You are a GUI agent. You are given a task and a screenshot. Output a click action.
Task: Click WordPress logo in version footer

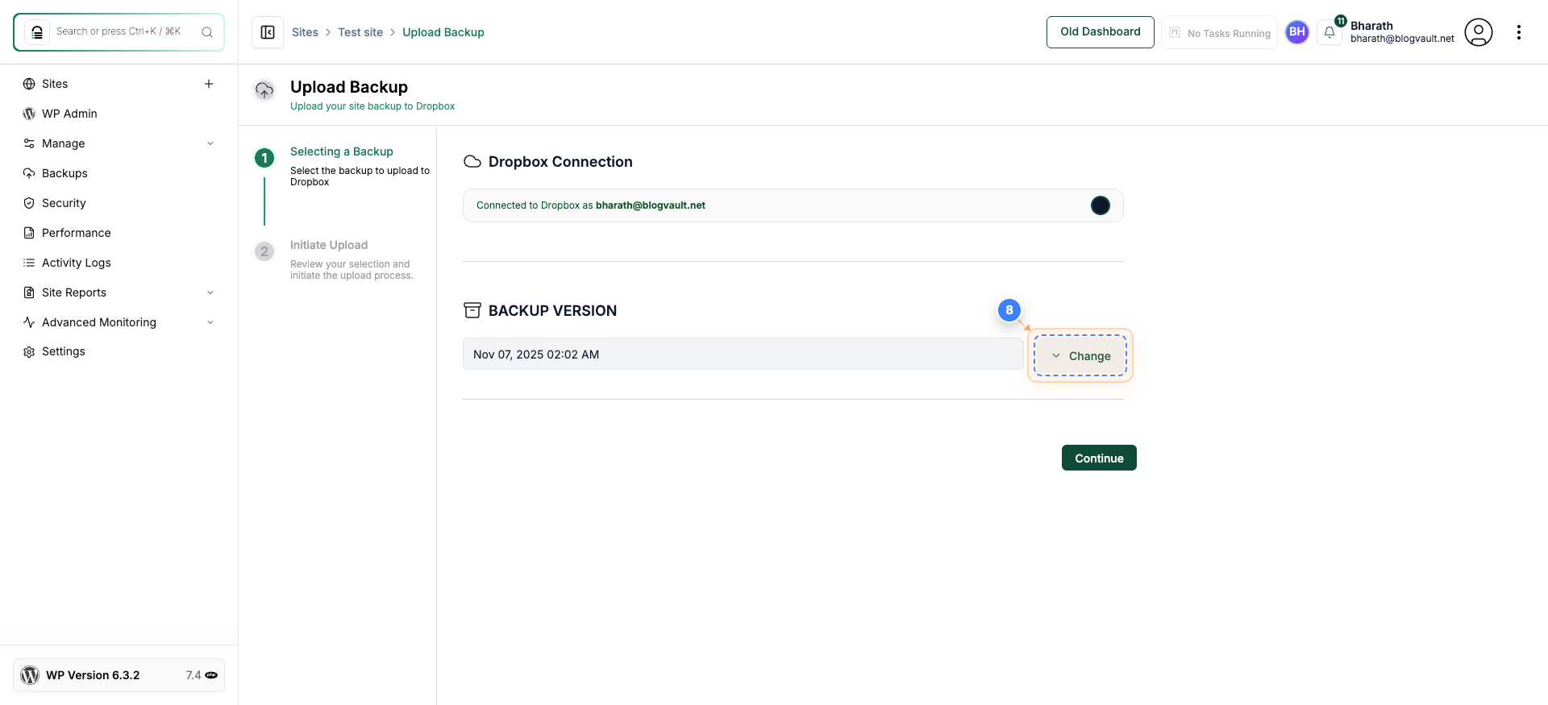pyautogui.click(x=30, y=675)
